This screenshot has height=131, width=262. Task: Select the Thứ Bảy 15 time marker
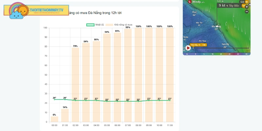tap(198, 45)
